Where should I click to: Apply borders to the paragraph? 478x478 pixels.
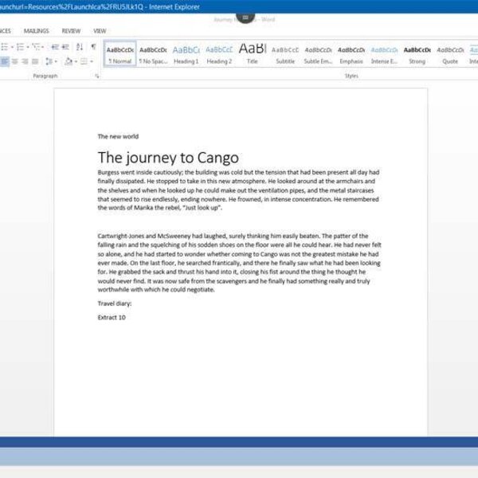point(84,61)
